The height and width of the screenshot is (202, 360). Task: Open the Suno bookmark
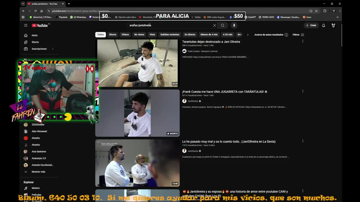307,17
